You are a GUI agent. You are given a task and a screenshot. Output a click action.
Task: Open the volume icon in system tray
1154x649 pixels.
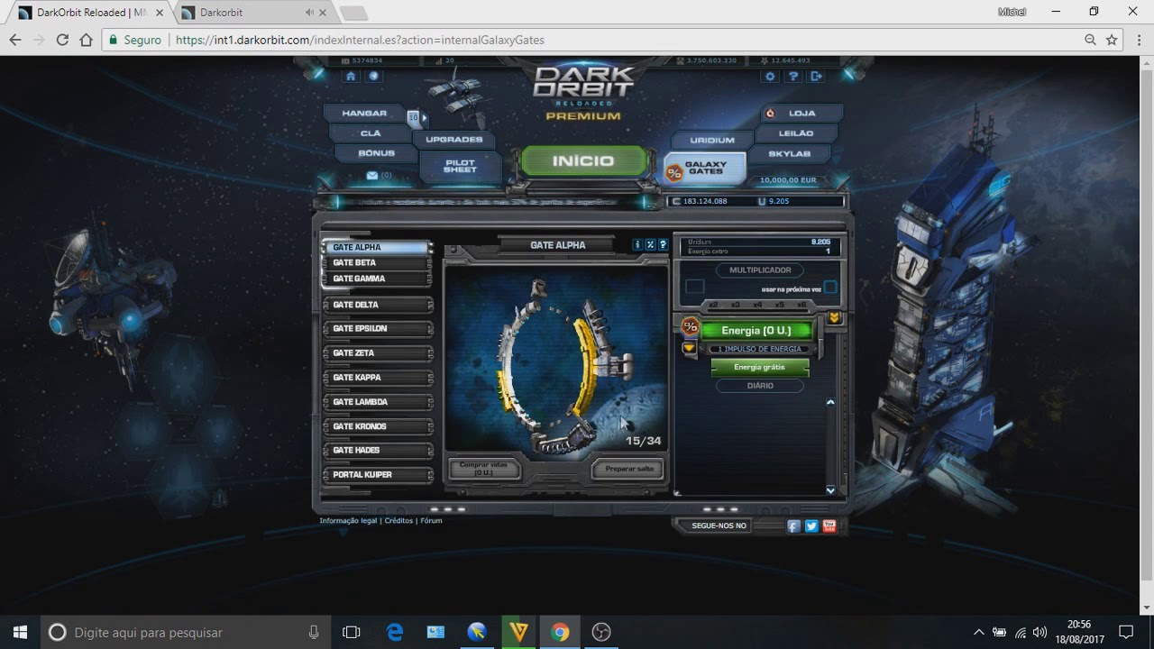point(1040,632)
